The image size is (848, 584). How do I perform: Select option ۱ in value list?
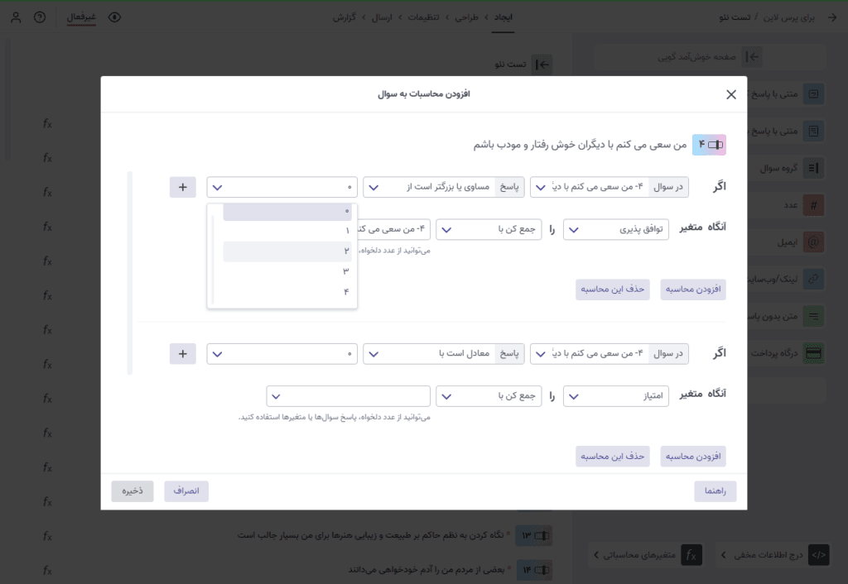(287, 231)
